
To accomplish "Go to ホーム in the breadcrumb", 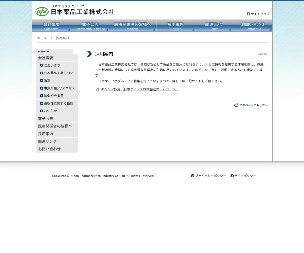I will click(x=41, y=38).
